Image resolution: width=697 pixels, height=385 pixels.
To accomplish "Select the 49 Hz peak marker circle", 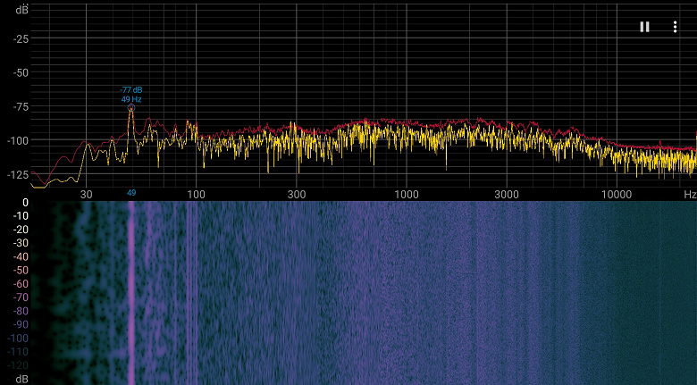I will tap(131, 107).
